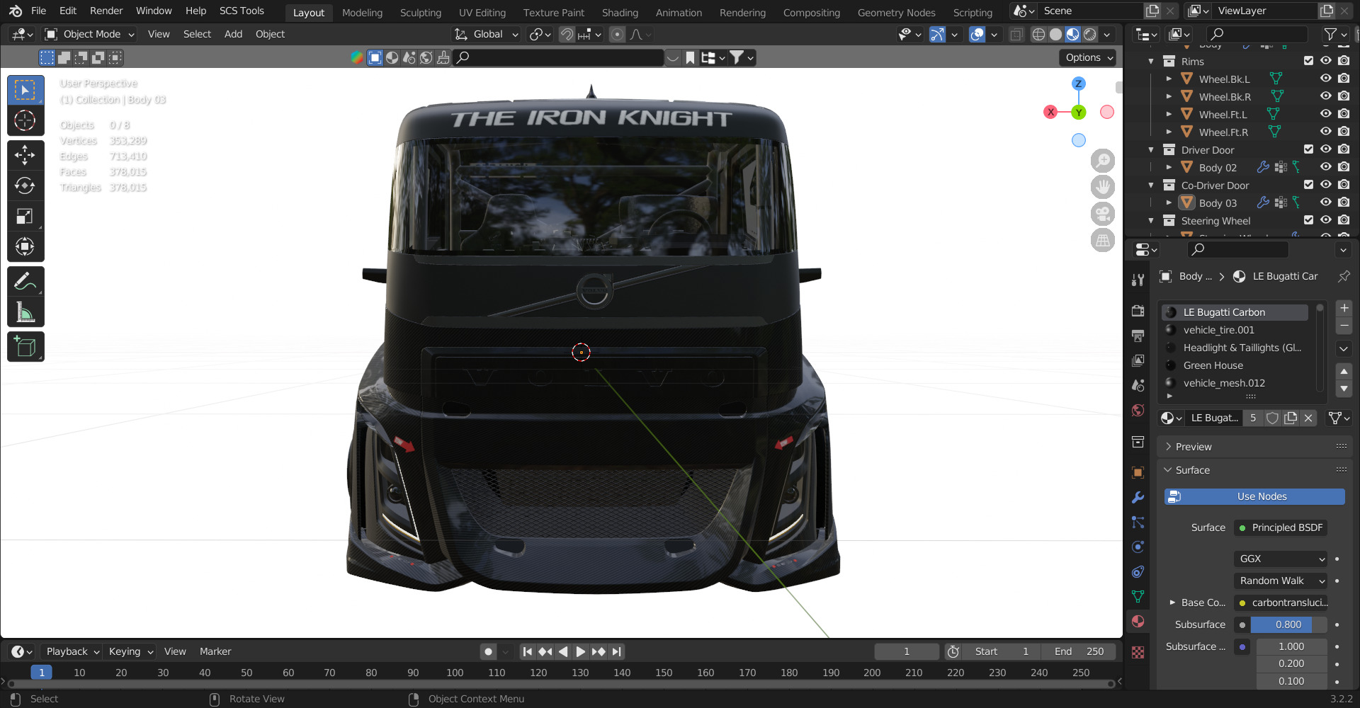Select the Scale tool

point(25,216)
